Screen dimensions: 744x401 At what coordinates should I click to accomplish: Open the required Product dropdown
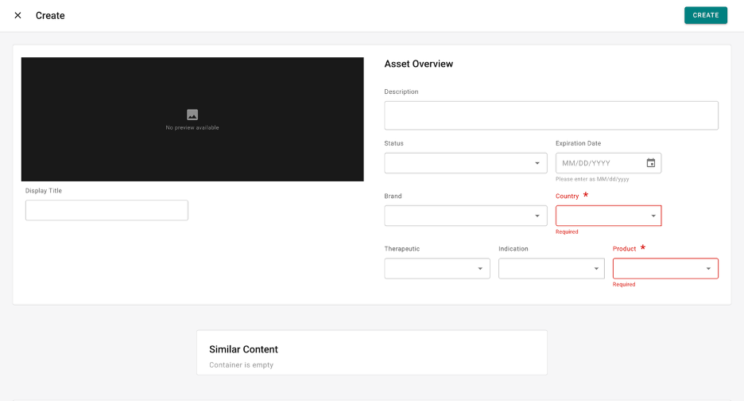(665, 268)
